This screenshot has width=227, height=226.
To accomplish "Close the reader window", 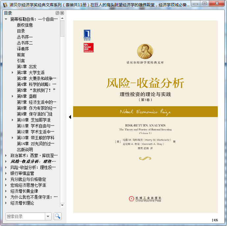I will coord(217,4).
